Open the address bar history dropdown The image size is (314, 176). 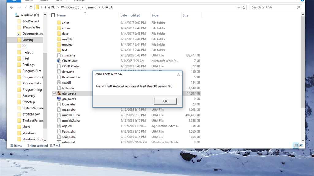tap(239, 7)
